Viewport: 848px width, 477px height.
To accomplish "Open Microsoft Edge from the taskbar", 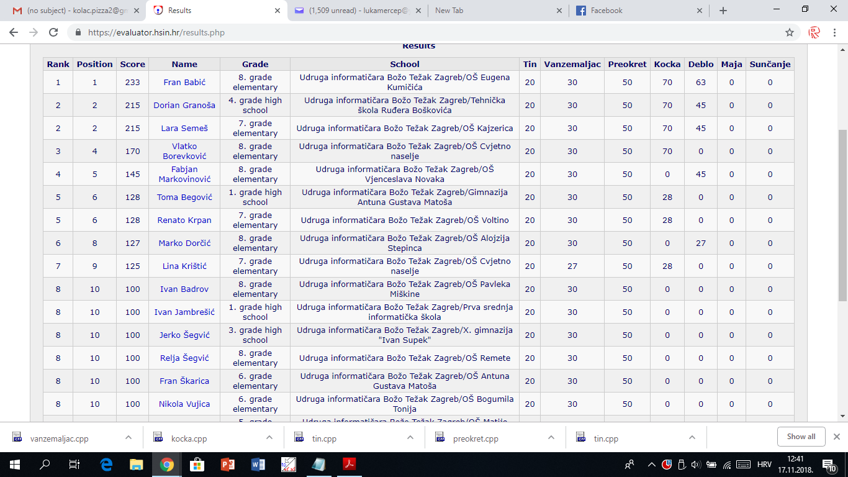I will (106, 464).
